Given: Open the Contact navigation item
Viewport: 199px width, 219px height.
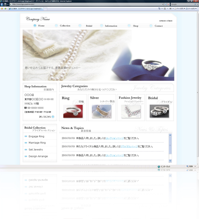Looking at the screenshot, I should (159, 26).
